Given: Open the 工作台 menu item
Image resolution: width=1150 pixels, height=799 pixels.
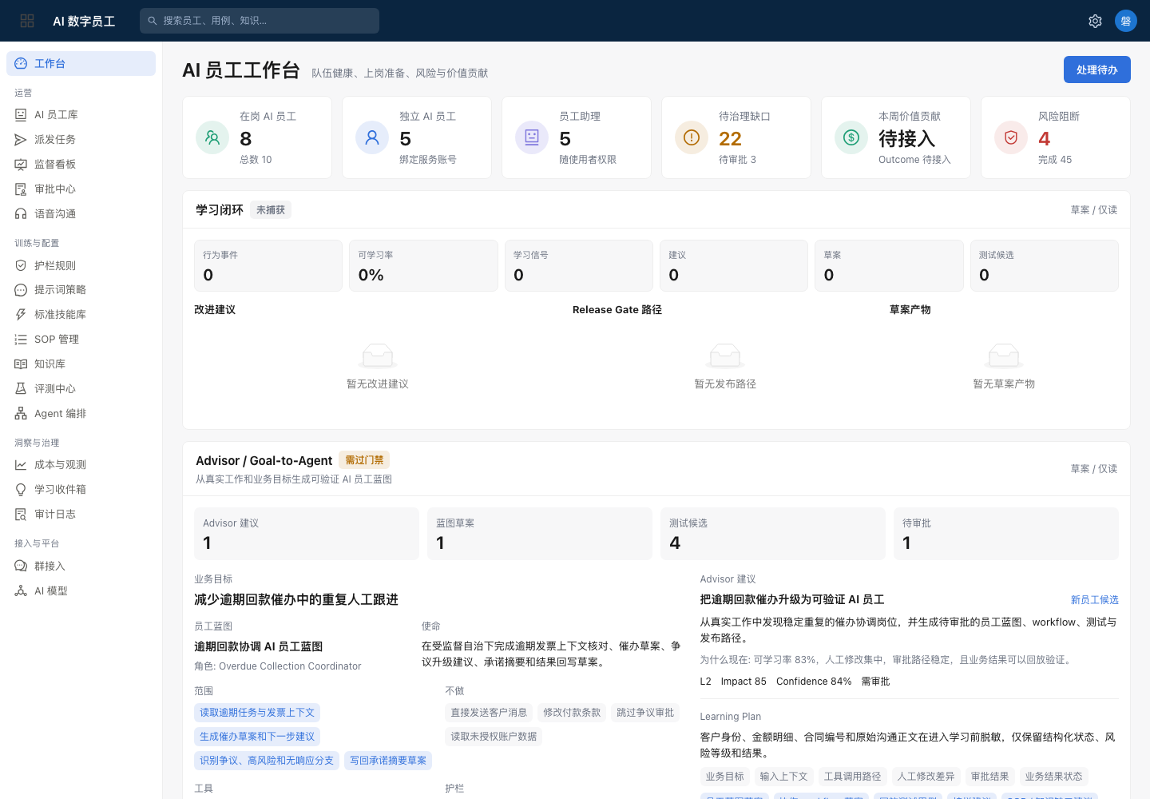Looking at the screenshot, I should 81,63.
